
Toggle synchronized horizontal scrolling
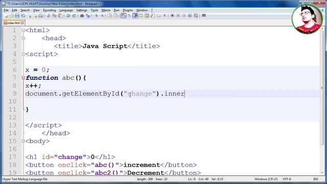(x=115, y=16)
